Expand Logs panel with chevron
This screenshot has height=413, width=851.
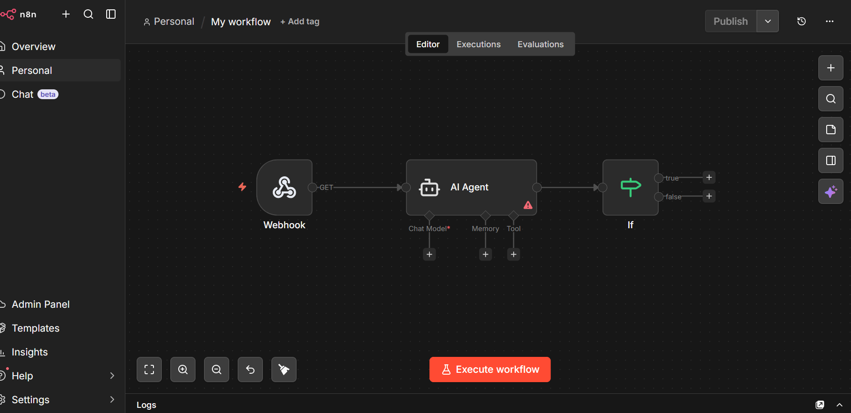click(x=839, y=405)
